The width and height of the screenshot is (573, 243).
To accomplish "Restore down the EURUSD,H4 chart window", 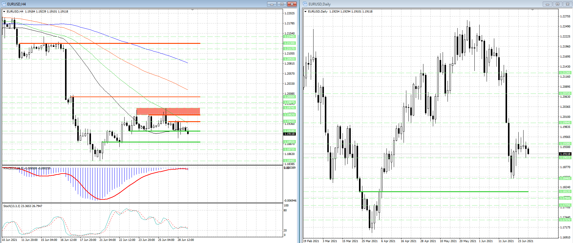I will click(282, 4).
